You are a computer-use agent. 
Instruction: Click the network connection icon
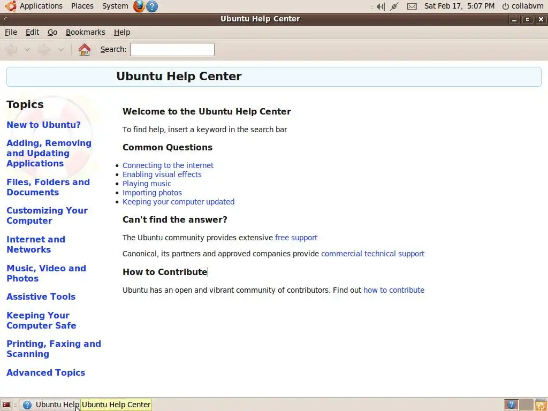click(394, 6)
